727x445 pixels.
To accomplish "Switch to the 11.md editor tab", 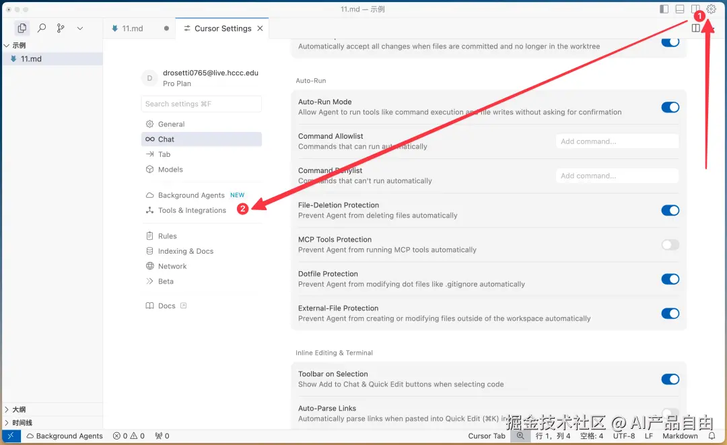I will tap(133, 28).
